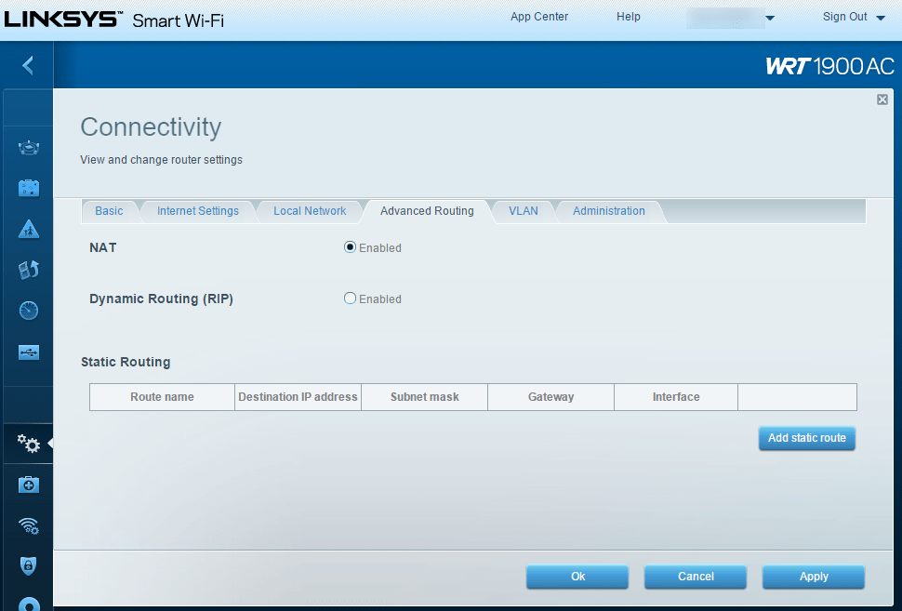Switch to the VLAN tab
The width and height of the screenshot is (902, 611).
click(524, 211)
